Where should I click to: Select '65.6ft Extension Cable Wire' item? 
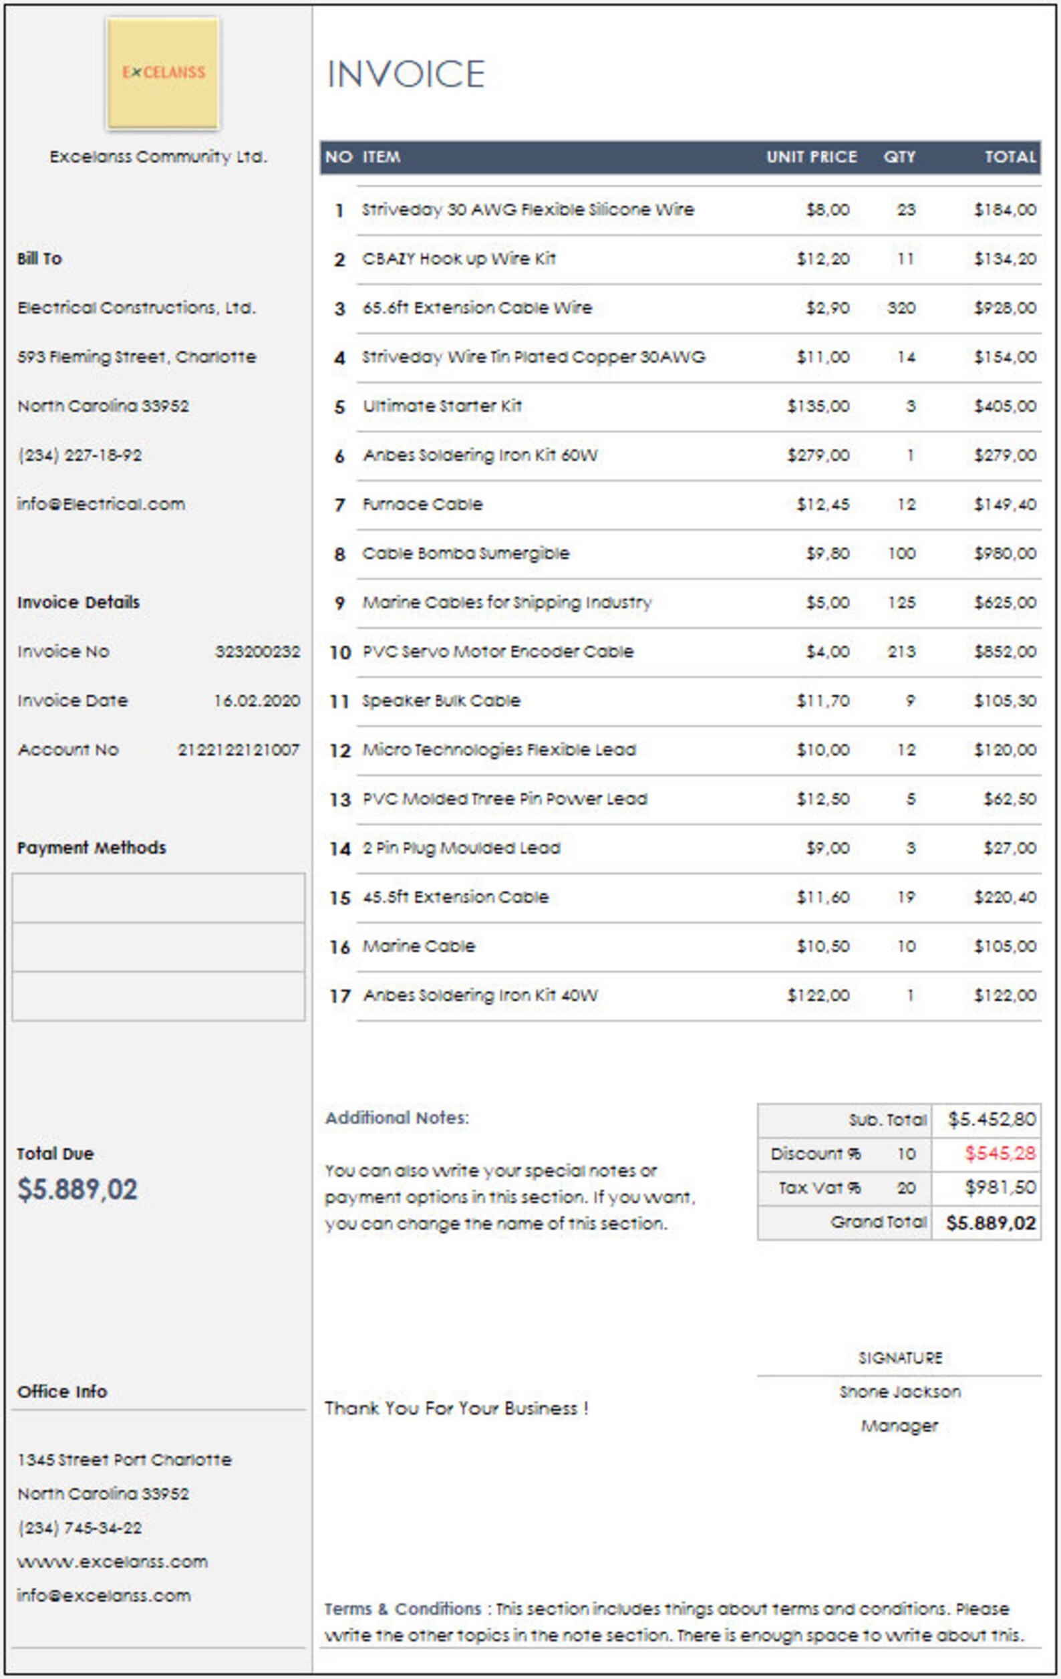pos(477,307)
